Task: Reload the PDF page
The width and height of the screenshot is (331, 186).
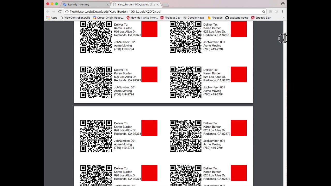Action: coord(60,12)
